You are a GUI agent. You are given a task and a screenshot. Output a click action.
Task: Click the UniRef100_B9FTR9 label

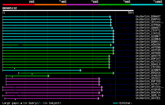point(148,81)
